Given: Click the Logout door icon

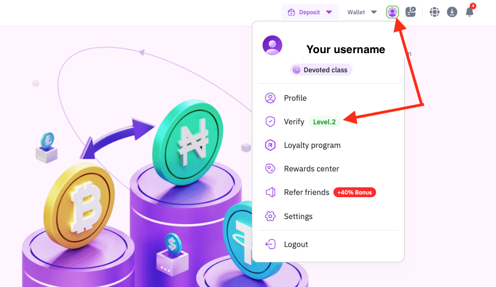Looking at the screenshot, I should pos(270,244).
